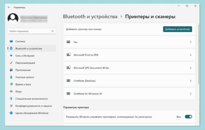Click the Bluetooth icon in sidebar

pos(11,48)
